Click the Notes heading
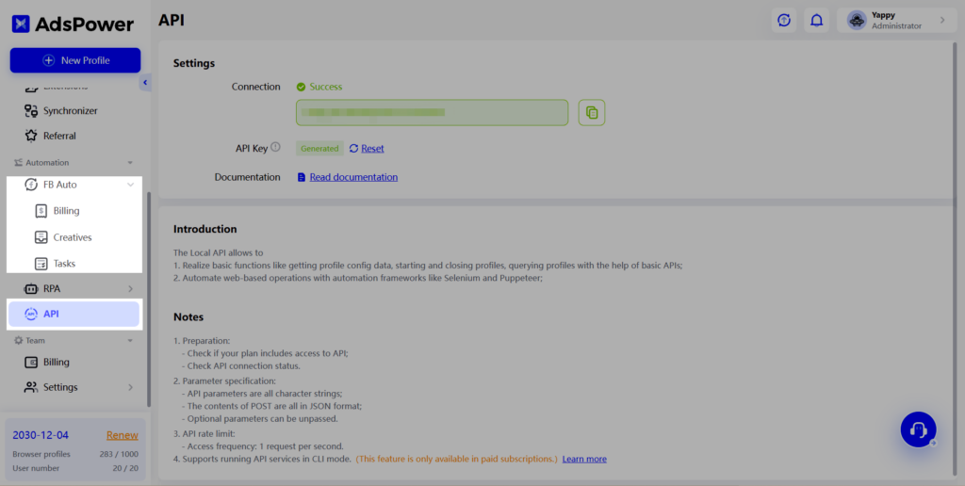Image resolution: width=965 pixels, height=486 pixels. click(x=188, y=317)
